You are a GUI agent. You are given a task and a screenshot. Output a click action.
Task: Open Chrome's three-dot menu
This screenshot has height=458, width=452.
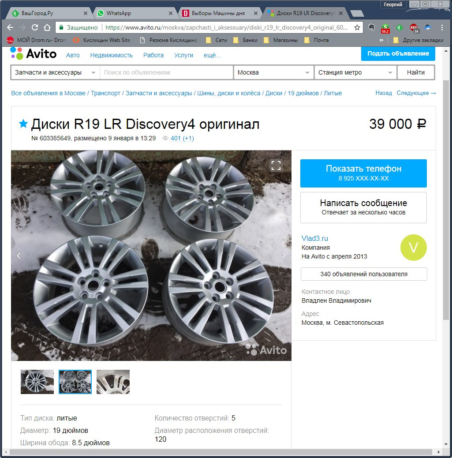442,27
